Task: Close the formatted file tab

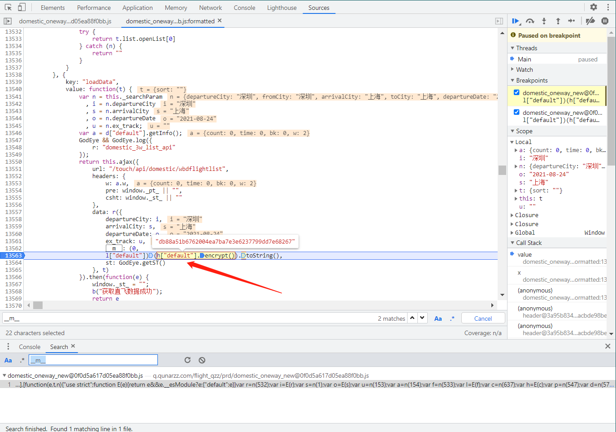Action: pyautogui.click(x=220, y=21)
